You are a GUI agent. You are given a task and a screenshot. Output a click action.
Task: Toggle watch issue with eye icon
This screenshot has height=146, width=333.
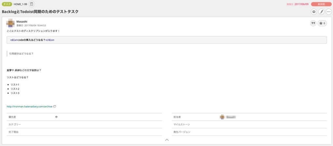point(314,12)
